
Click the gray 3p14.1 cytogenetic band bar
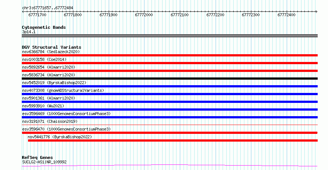pyautogui.click(x=170, y=36)
